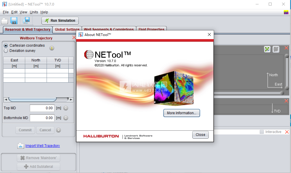Switch to the Global Settings tab
Screen dimensions: 291x173
coord(67,30)
